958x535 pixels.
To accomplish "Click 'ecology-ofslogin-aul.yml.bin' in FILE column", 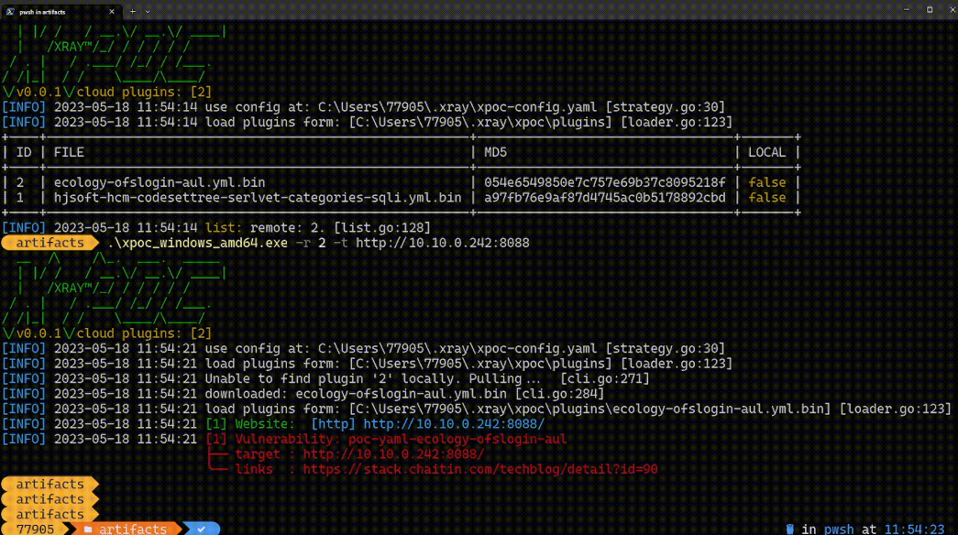I will click(x=160, y=182).
